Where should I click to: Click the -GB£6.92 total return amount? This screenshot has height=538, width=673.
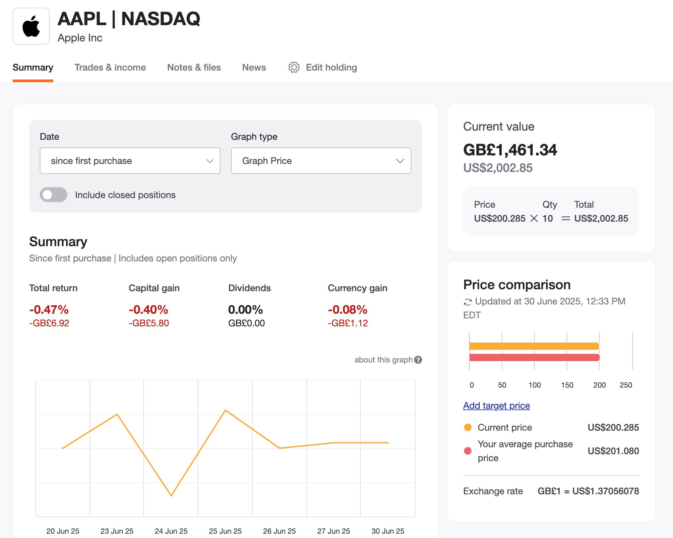[x=49, y=323]
